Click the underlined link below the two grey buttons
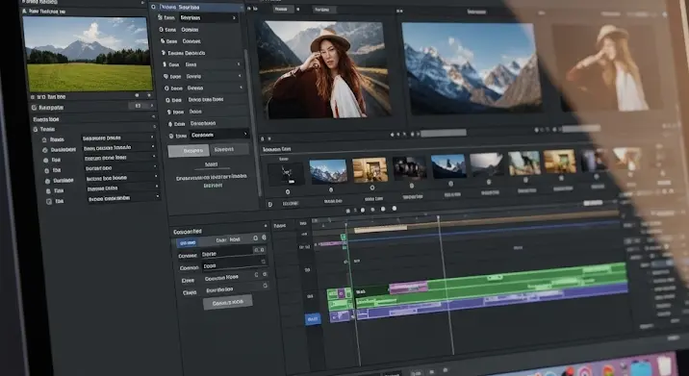The image size is (689, 376). click(x=212, y=164)
